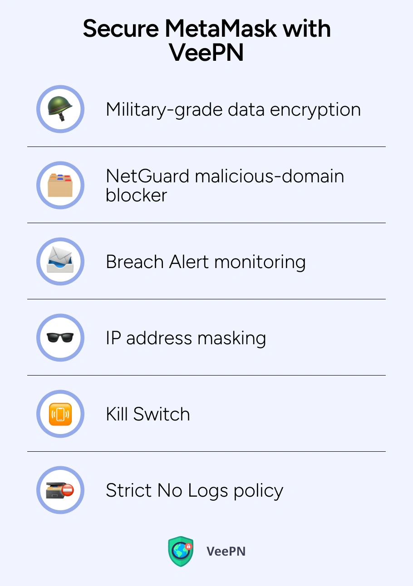Click the NetGuard malicious-domain blocker label
This screenshot has width=413, height=586.
(x=225, y=186)
